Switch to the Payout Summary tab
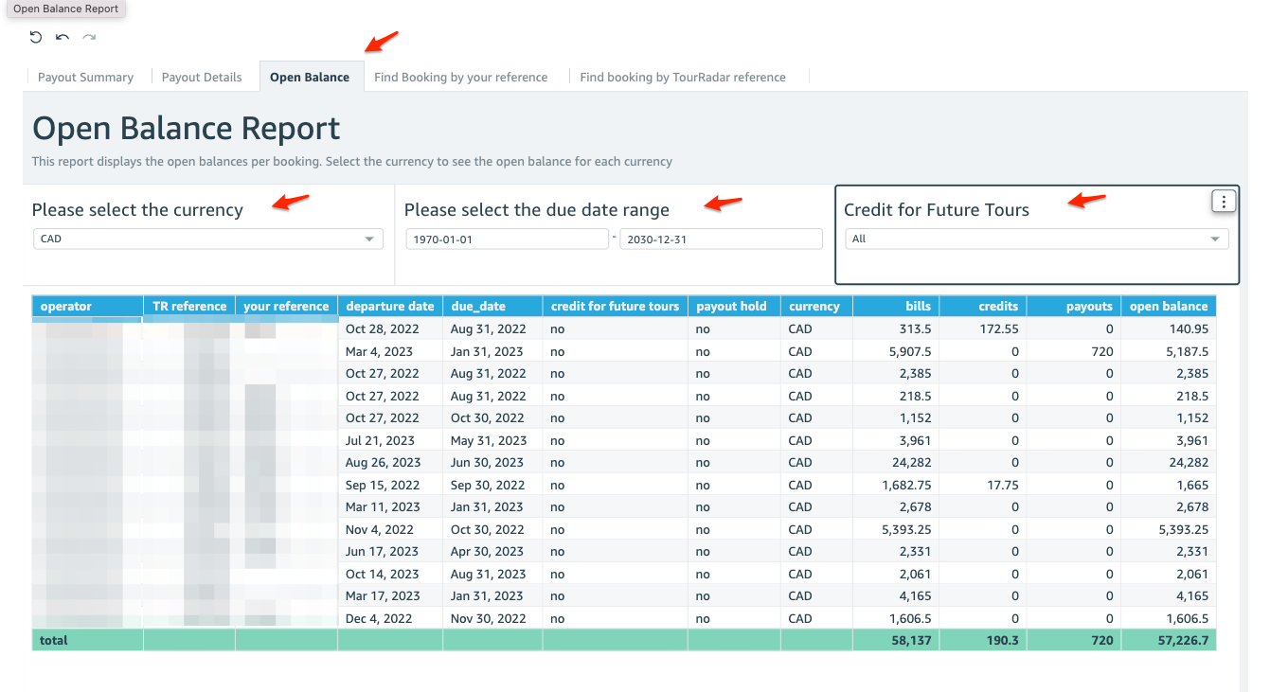This screenshot has width=1270, height=692. 86,77
